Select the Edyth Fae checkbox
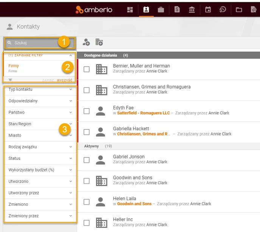The width and height of the screenshot is (260, 232). pyautogui.click(x=87, y=111)
